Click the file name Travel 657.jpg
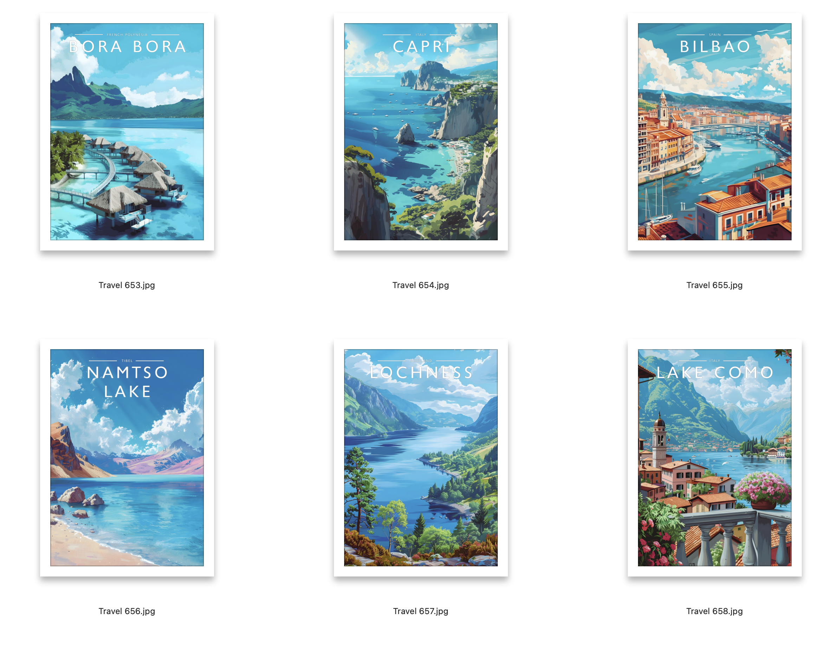 [420, 611]
